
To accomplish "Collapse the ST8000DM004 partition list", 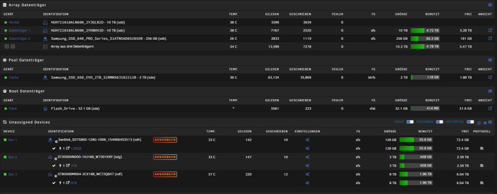I will (56, 176).
